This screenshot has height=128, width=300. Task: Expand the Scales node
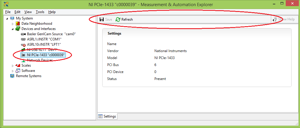13,66
